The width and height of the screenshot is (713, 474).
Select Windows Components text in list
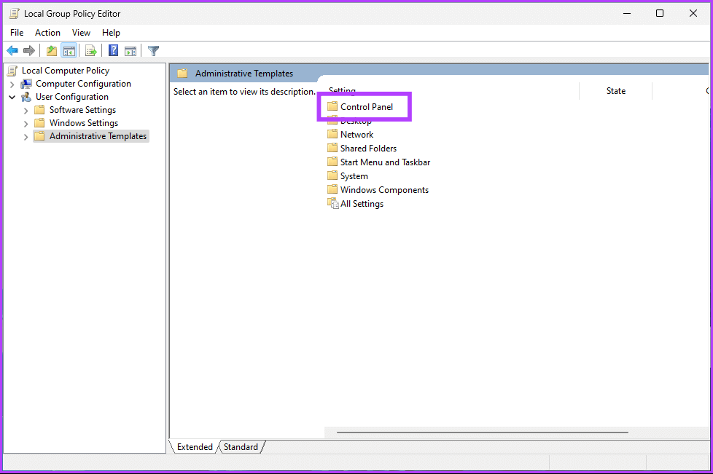click(x=384, y=190)
